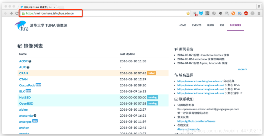The width and height of the screenshot is (264, 136).
Task: Open the Evernote elephant extension
Action: [220, 13]
